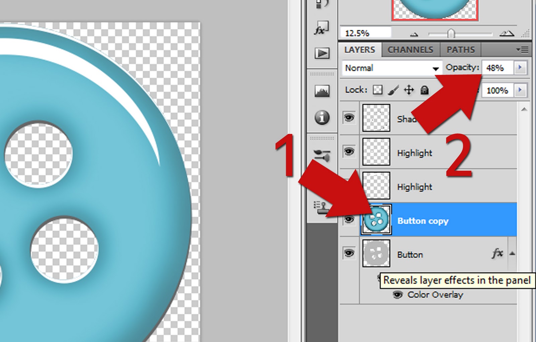536x342 pixels.
Task: Open the Info panel icon
Action: point(322,118)
